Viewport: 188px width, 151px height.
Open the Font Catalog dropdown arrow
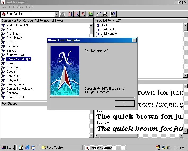(x=56, y=14)
